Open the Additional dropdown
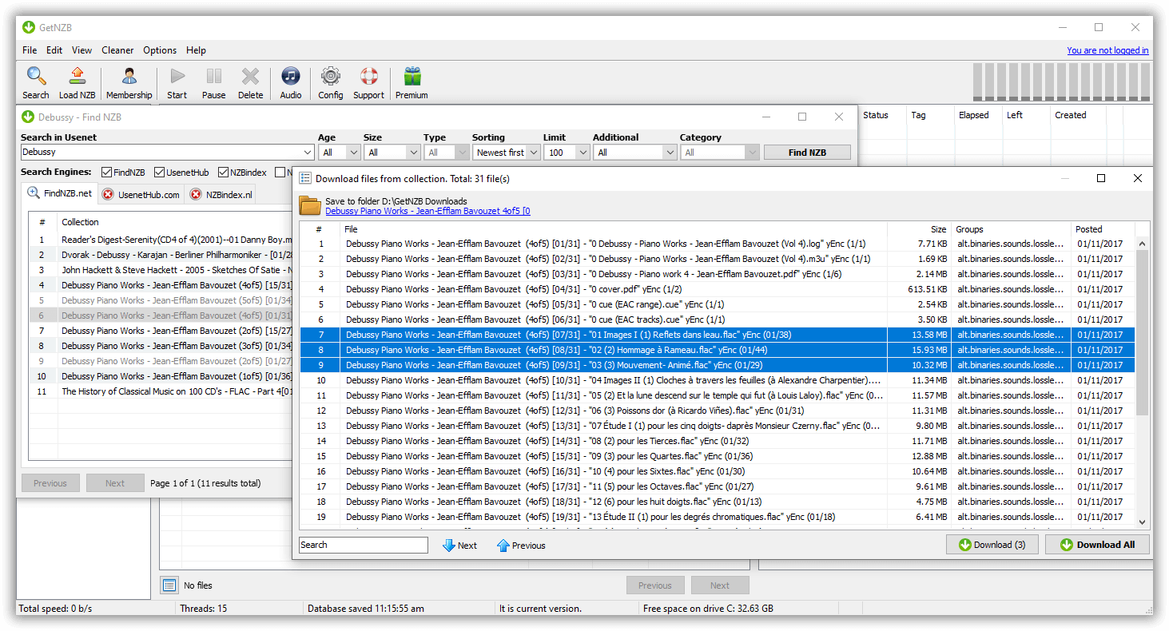The height and width of the screenshot is (631, 1169). coord(634,153)
